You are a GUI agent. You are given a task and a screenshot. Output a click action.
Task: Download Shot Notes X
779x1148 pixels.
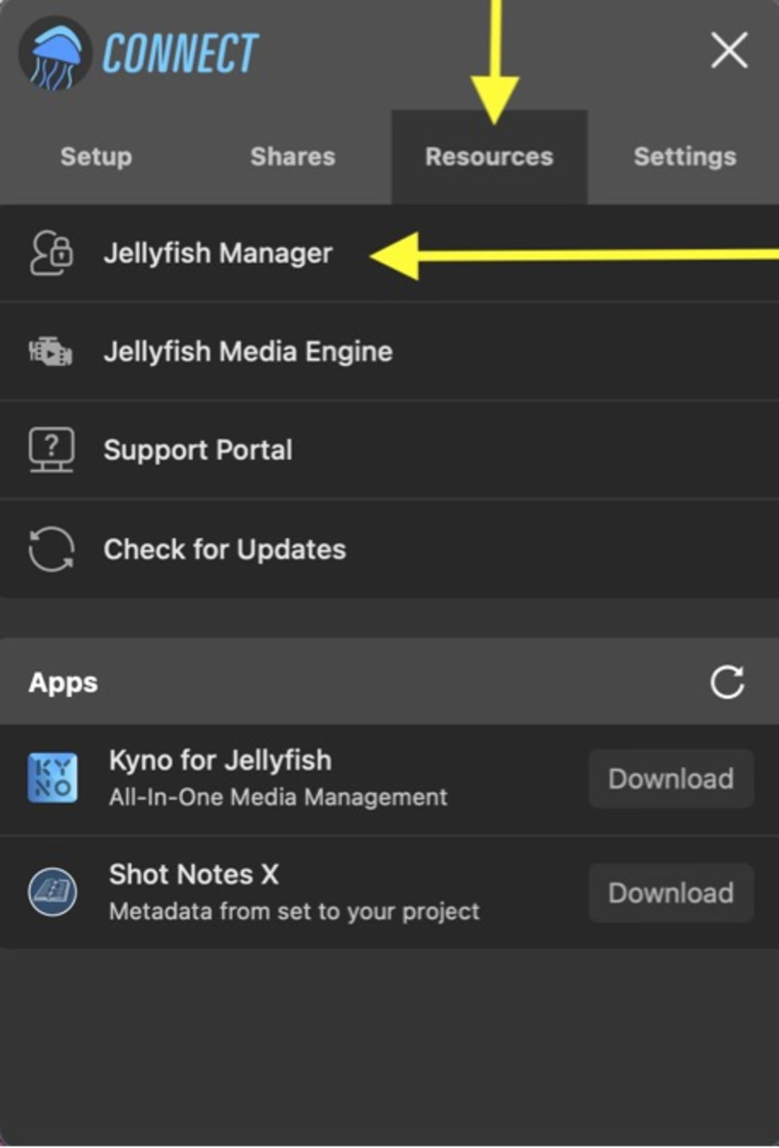pos(671,893)
